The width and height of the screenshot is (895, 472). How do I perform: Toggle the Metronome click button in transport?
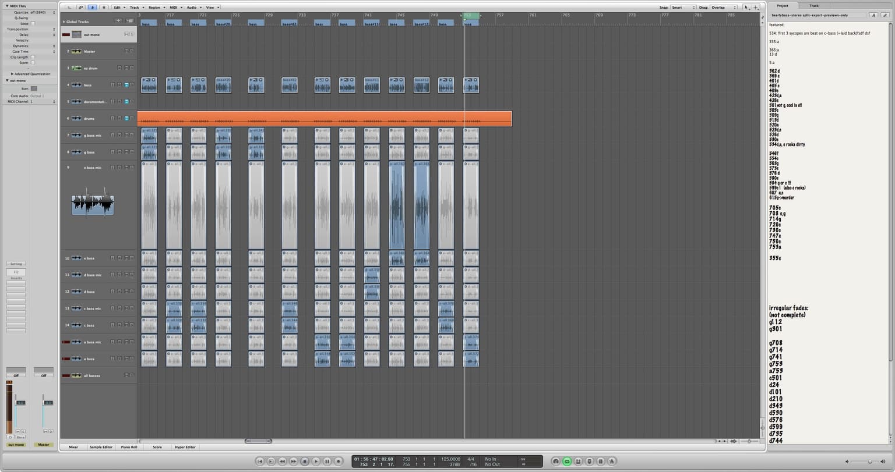(x=612, y=462)
